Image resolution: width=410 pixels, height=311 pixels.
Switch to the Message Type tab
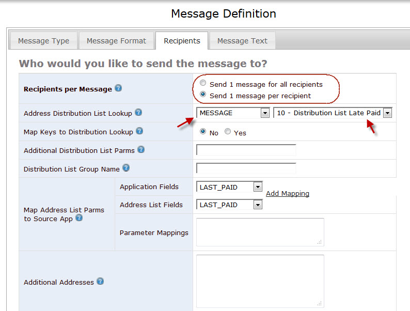(44, 41)
